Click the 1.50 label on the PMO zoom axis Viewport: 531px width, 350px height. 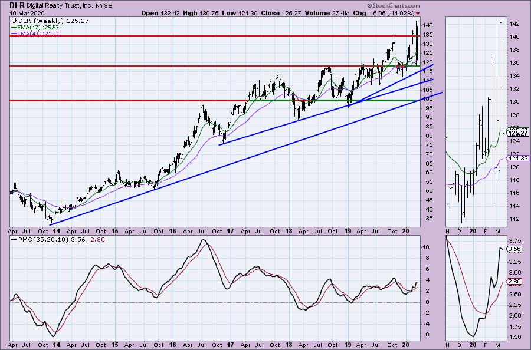click(514, 337)
